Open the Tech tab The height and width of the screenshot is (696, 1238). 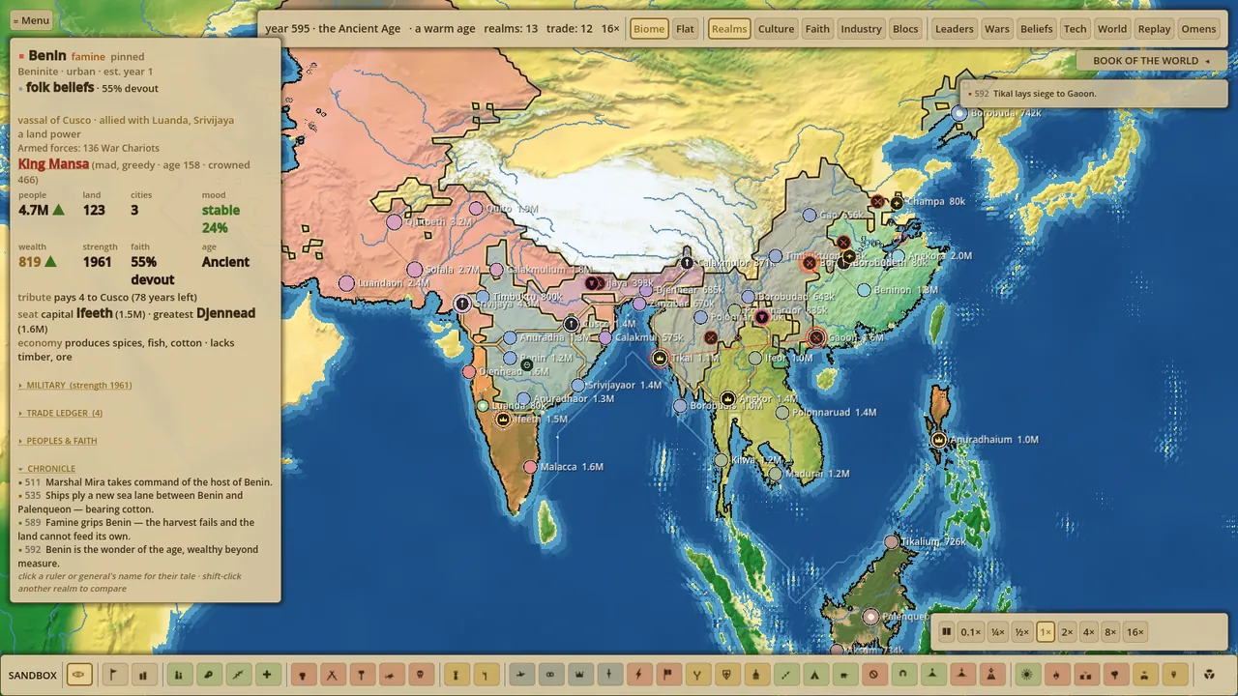coord(1076,29)
